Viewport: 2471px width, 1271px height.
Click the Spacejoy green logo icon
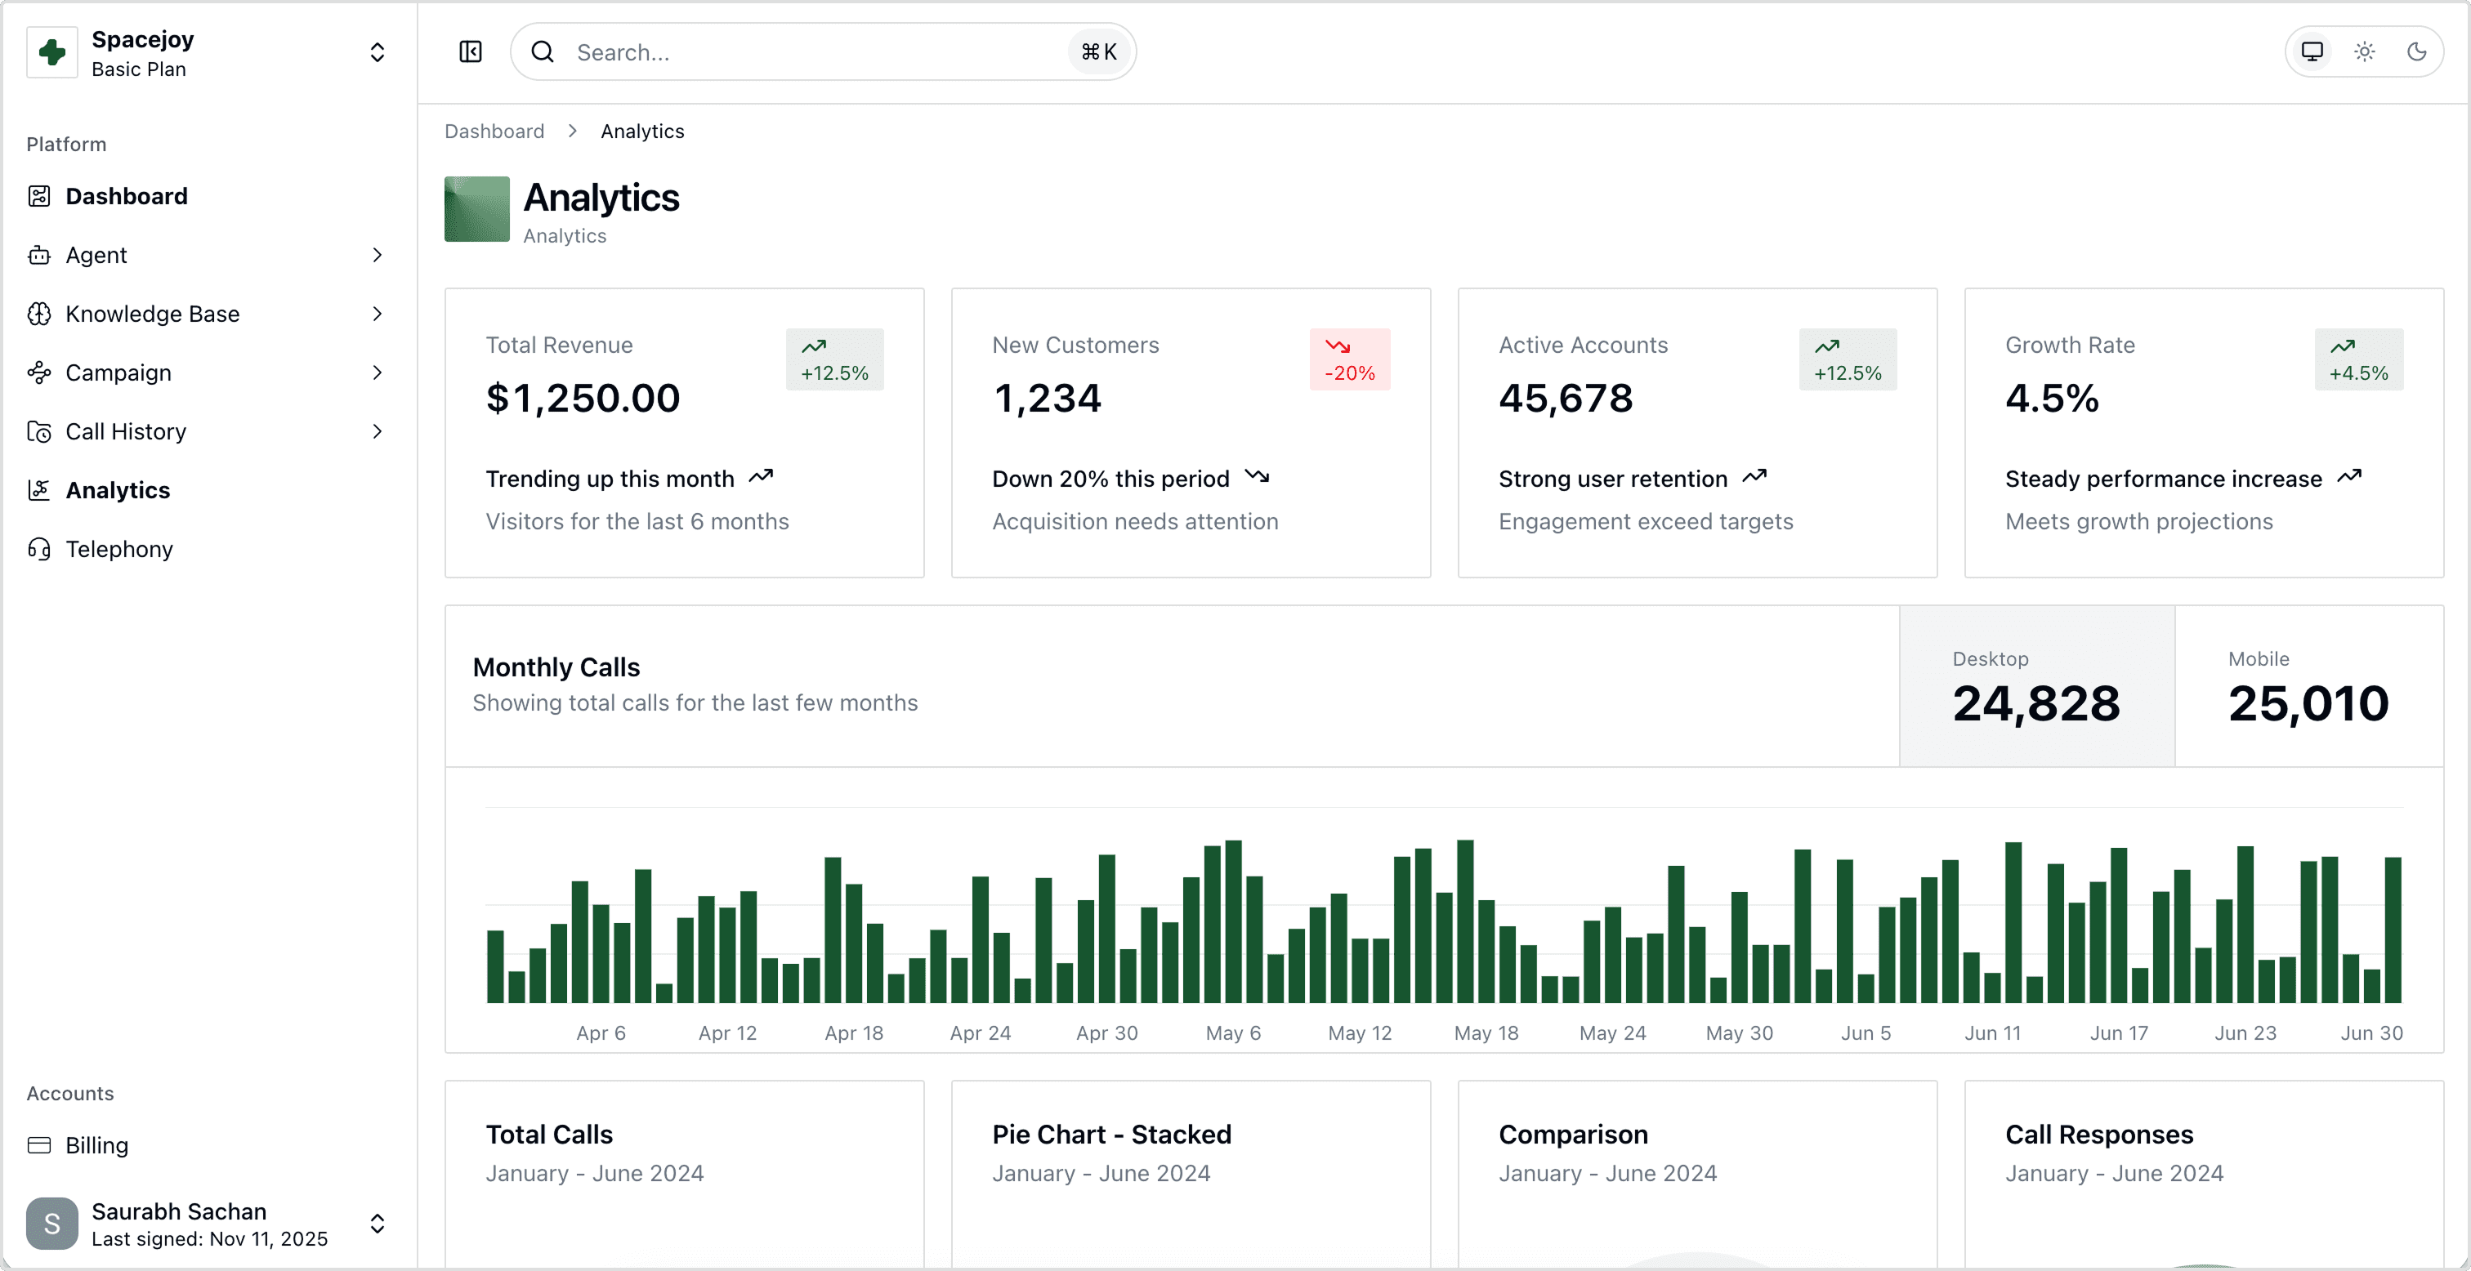coord(51,51)
